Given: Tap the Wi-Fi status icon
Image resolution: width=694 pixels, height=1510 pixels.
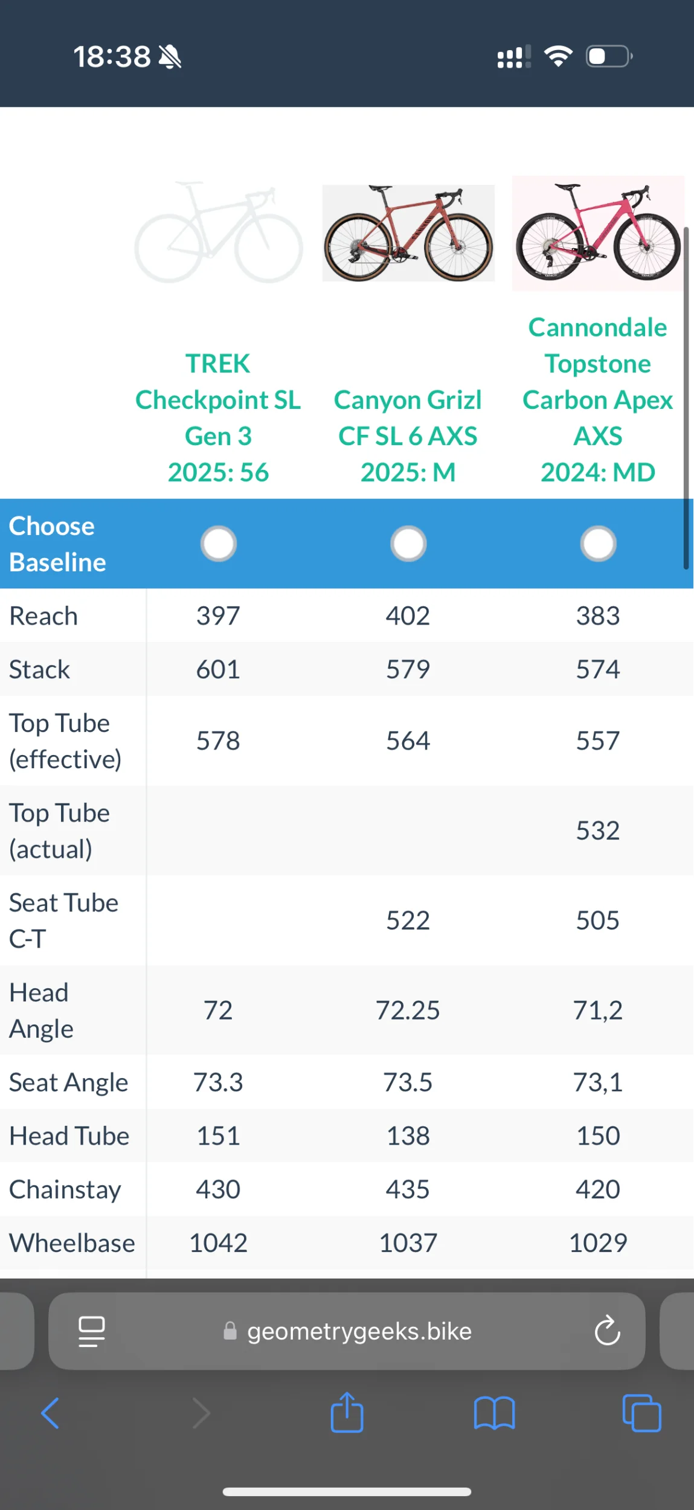Looking at the screenshot, I should click(x=558, y=57).
